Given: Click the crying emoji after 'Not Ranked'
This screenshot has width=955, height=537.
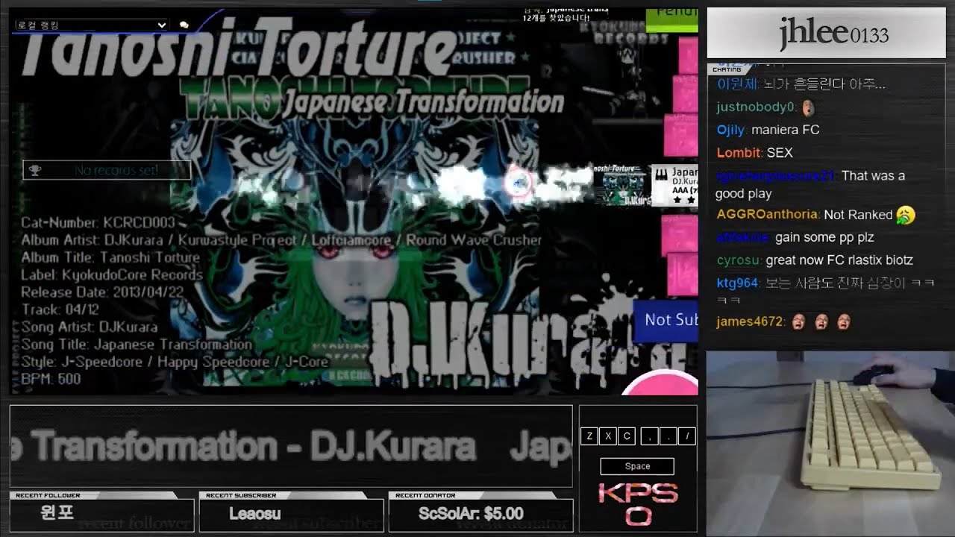Looking at the screenshot, I should pos(906,215).
